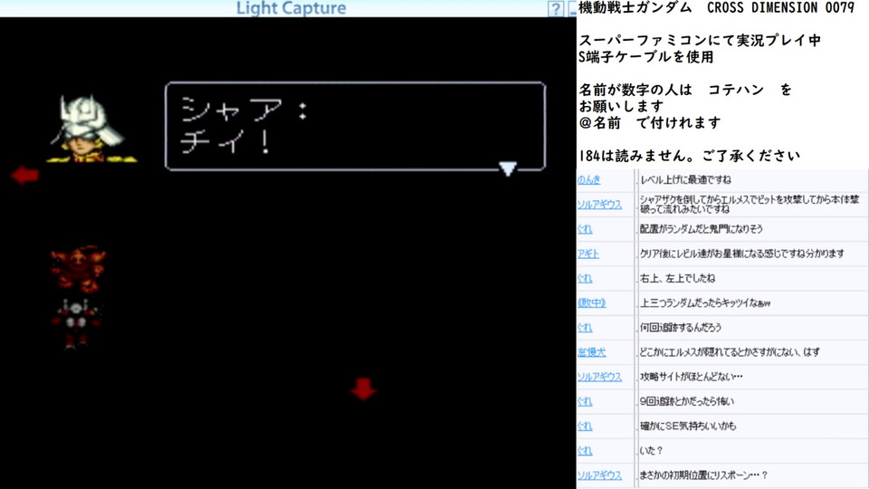The width and height of the screenshot is (869, 489).
Task: Select the comment クリア後にレビル達がお星様になる感じですね
Action: point(742,254)
